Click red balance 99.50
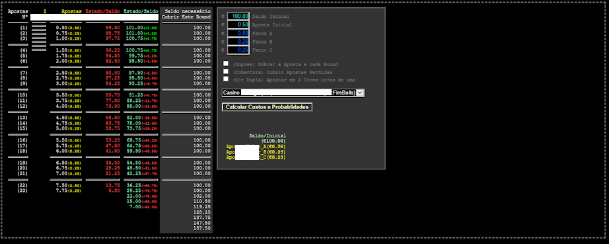The height and width of the screenshot is (244, 609). 113,28
